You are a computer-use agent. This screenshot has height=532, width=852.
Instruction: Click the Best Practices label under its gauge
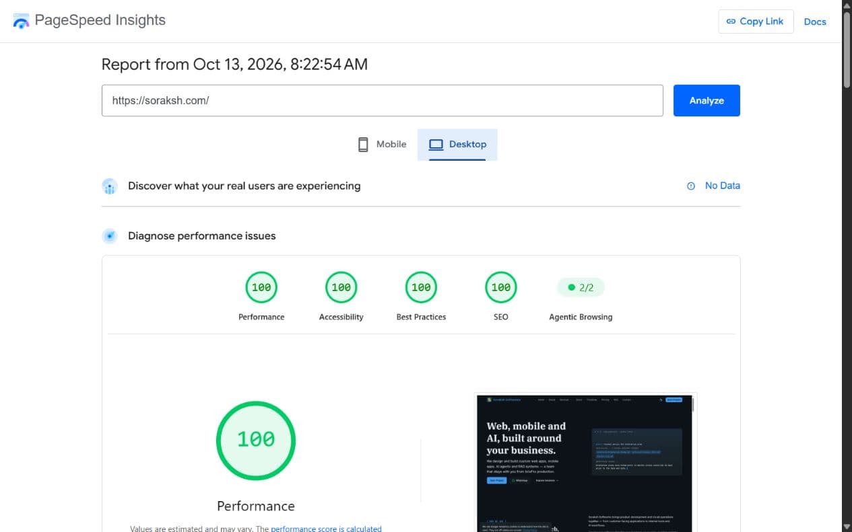coord(421,317)
